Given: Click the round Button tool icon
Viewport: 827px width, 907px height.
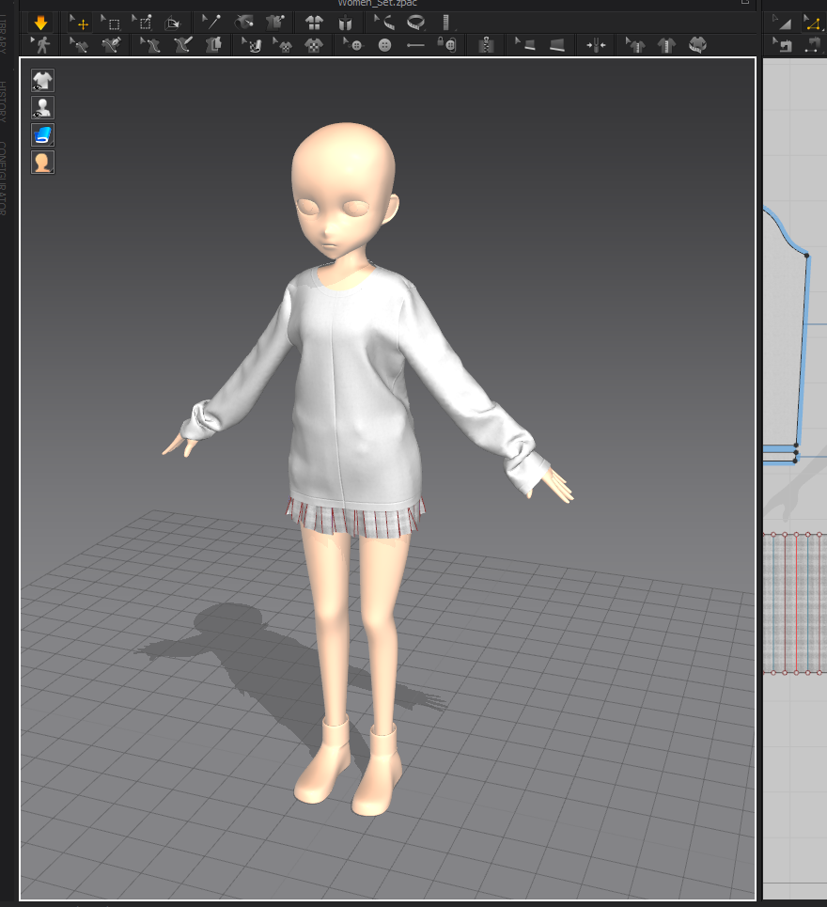Looking at the screenshot, I should [x=384, y=44].
